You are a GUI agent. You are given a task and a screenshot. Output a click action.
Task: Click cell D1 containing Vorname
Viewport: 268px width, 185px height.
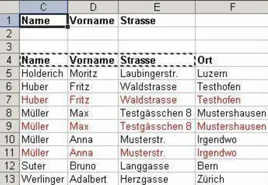pos(93,20)
